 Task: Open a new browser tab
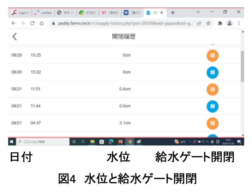click(x=173, y=13)
